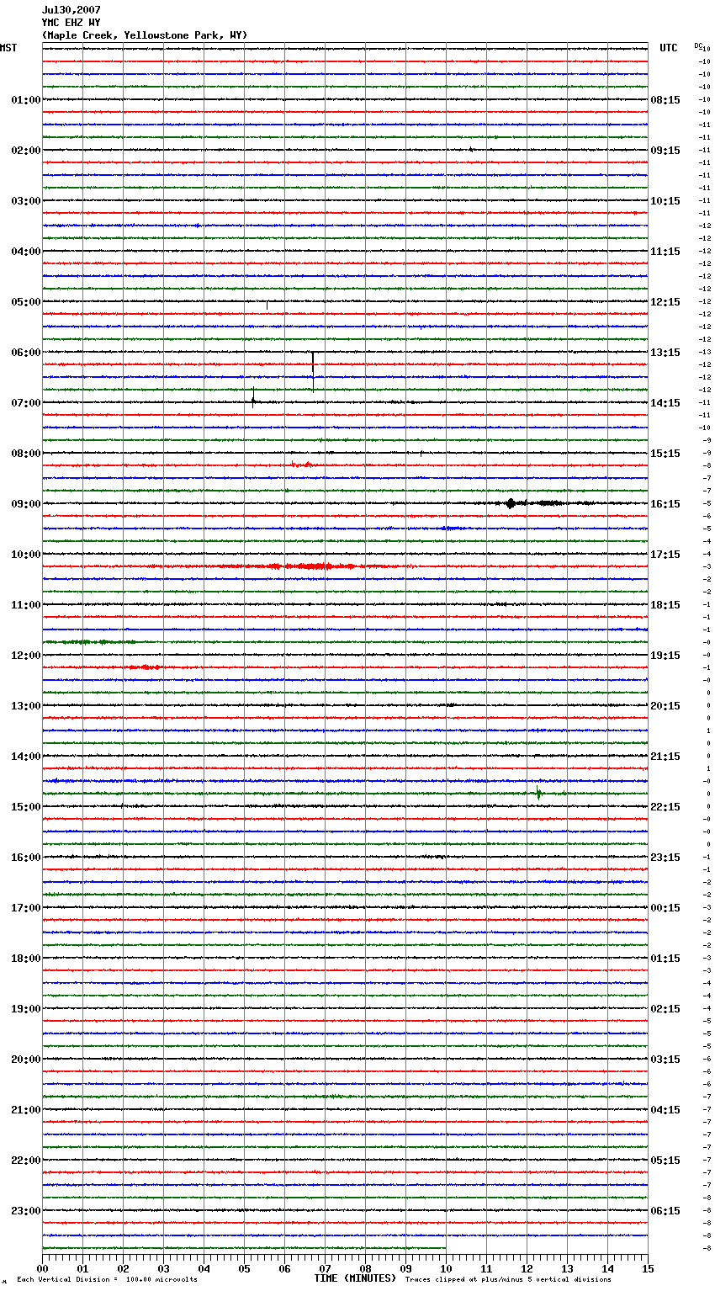Select the 09:00 MST time label
715x1291 pixels.
[25, 504]
